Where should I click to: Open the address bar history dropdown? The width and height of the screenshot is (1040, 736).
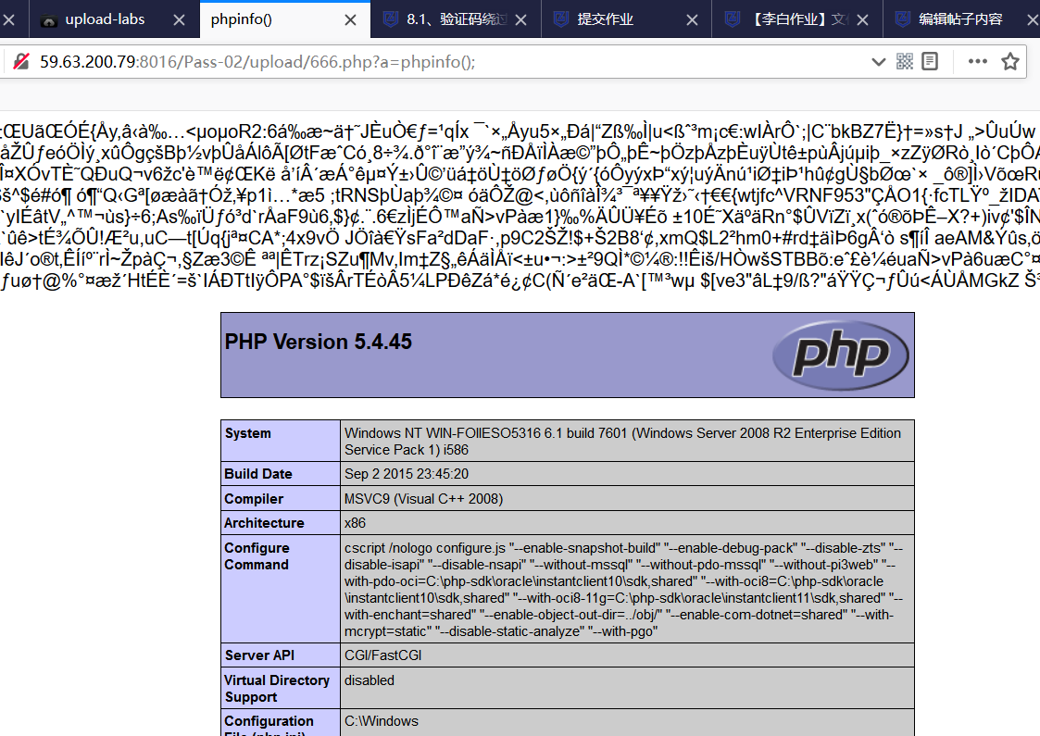coord(878,62)
